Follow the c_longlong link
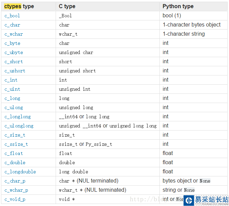Viewport: 229px width, 206px height. point(18,117)
